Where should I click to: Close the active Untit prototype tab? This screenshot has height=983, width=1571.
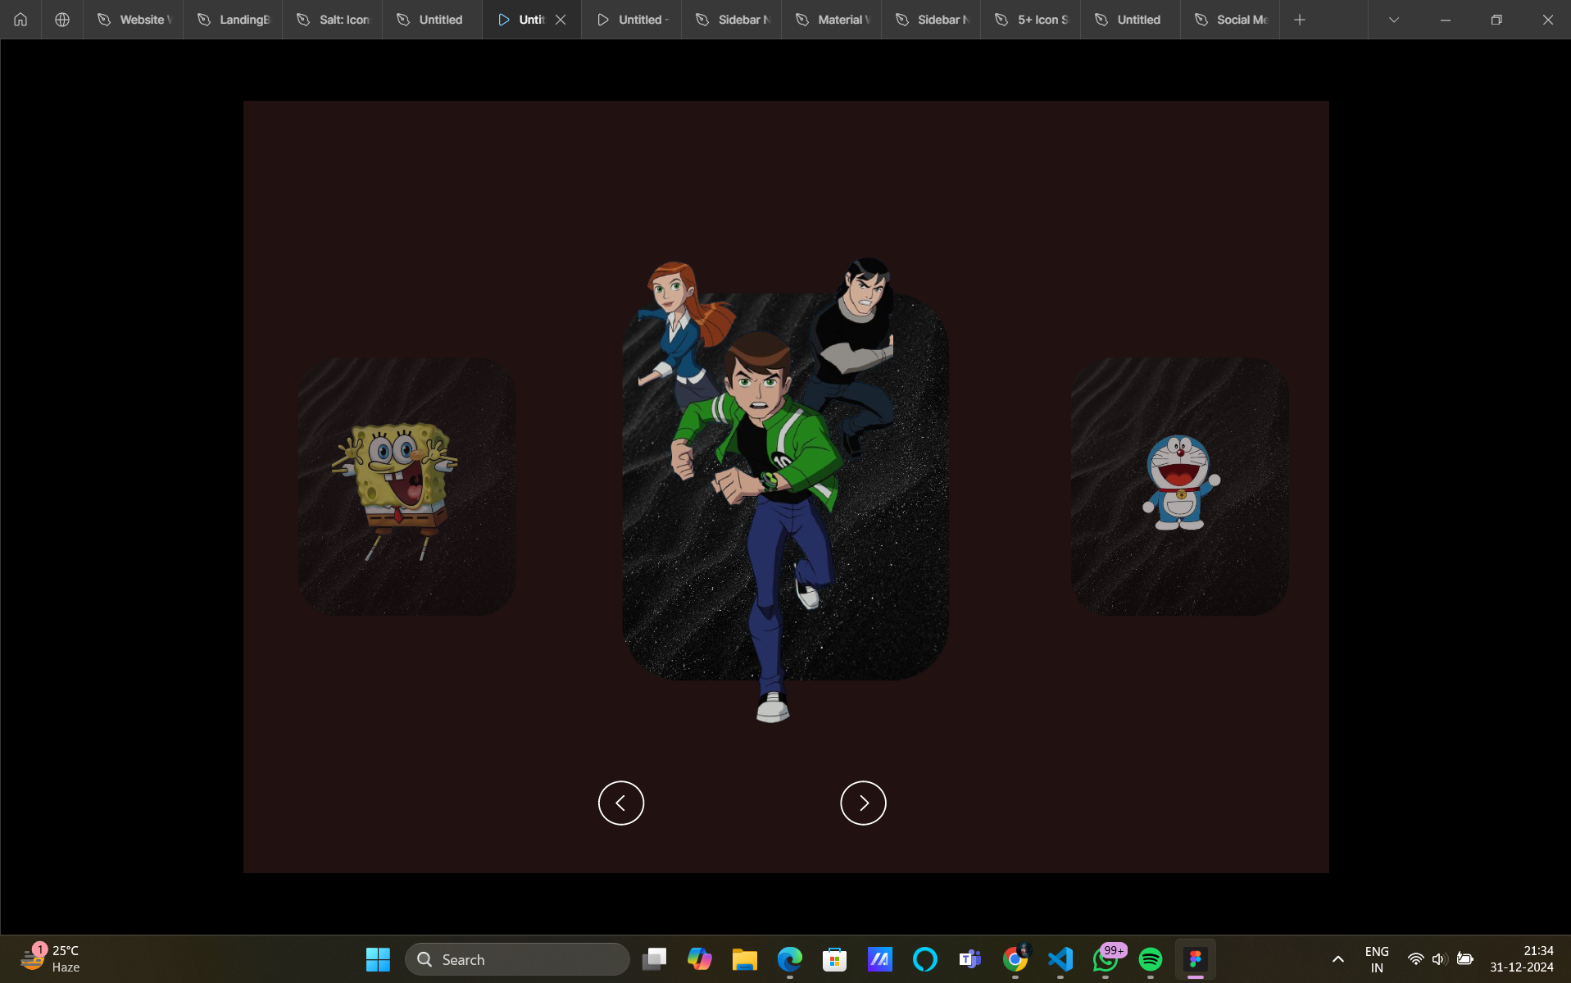[x=561, y=20]
